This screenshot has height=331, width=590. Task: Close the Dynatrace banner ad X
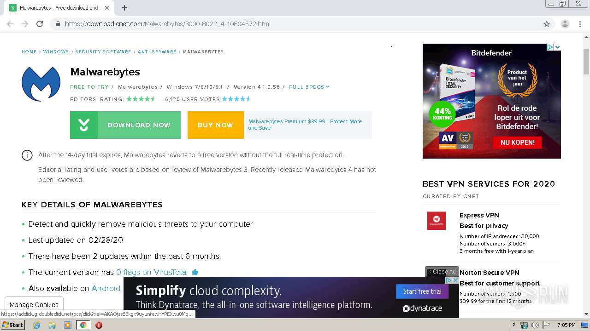(455, 280)
